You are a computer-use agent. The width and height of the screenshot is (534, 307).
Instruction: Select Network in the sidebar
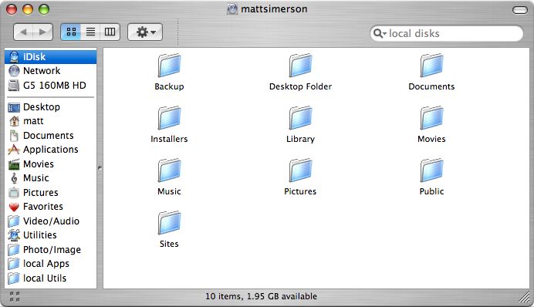(x=51, y=71)
